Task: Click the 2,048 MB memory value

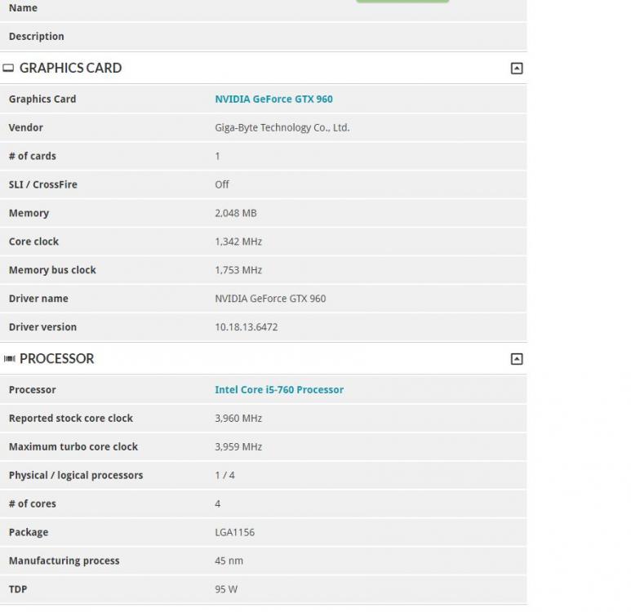Action: 235,213
